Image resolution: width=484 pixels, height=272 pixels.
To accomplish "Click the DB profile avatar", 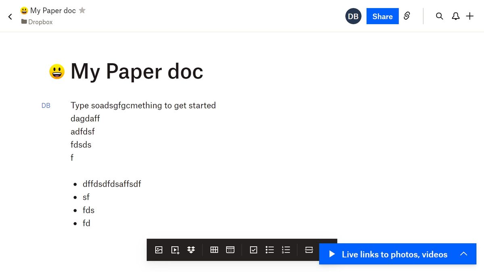I will pyautogui.click(x=353, y=16).
